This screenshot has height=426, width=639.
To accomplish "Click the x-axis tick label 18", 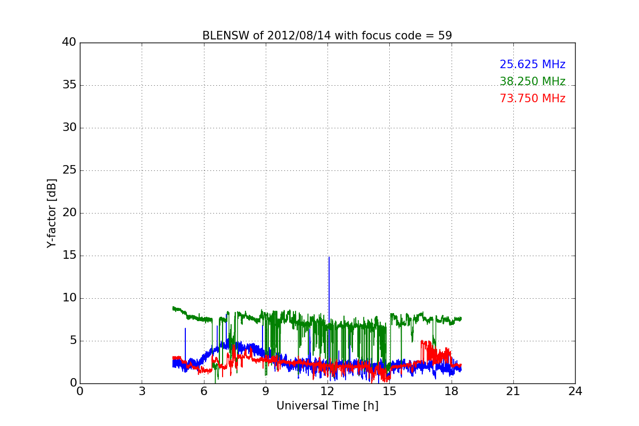I will coord(452,391).
